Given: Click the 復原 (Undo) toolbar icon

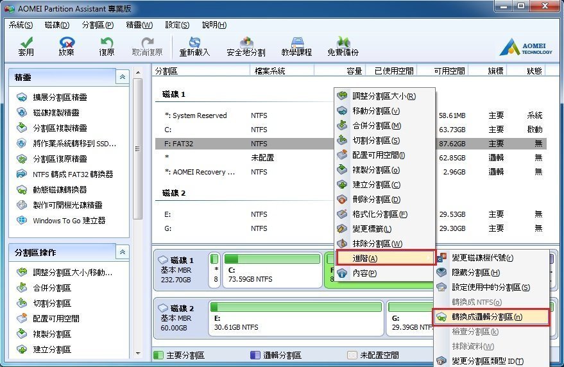Looking at the screenshot, I should [107, 47].
